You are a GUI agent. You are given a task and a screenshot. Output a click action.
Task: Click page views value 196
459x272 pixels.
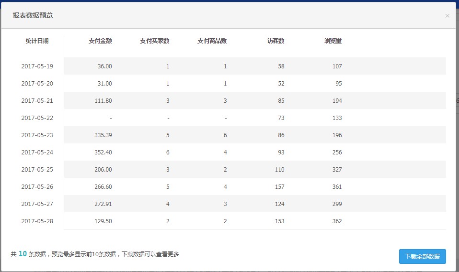[x=337, y=135]
